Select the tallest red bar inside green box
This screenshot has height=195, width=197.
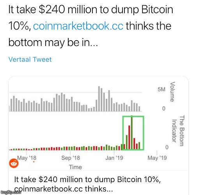click(x=129, y=137)
